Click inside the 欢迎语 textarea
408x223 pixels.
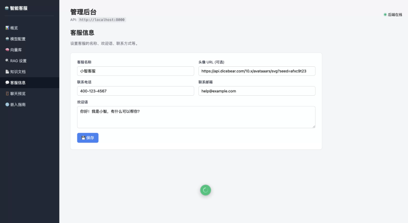(x=196, y=117)
